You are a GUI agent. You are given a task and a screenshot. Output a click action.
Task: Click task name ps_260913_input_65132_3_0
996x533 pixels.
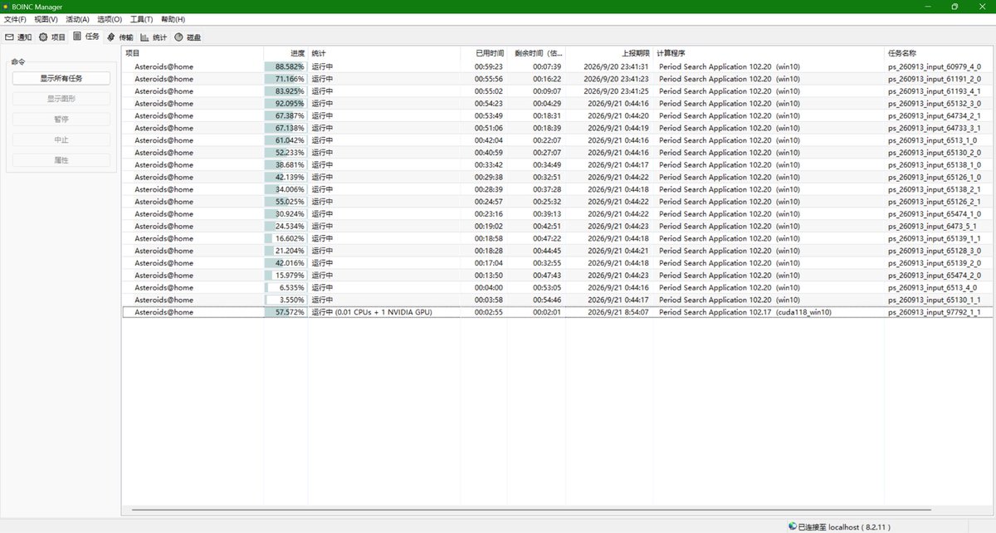coord(934,103)
